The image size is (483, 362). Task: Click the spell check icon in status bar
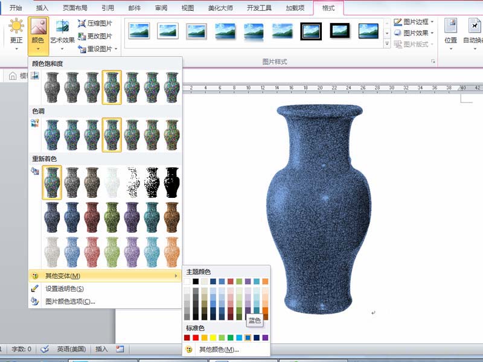(45, 349)
